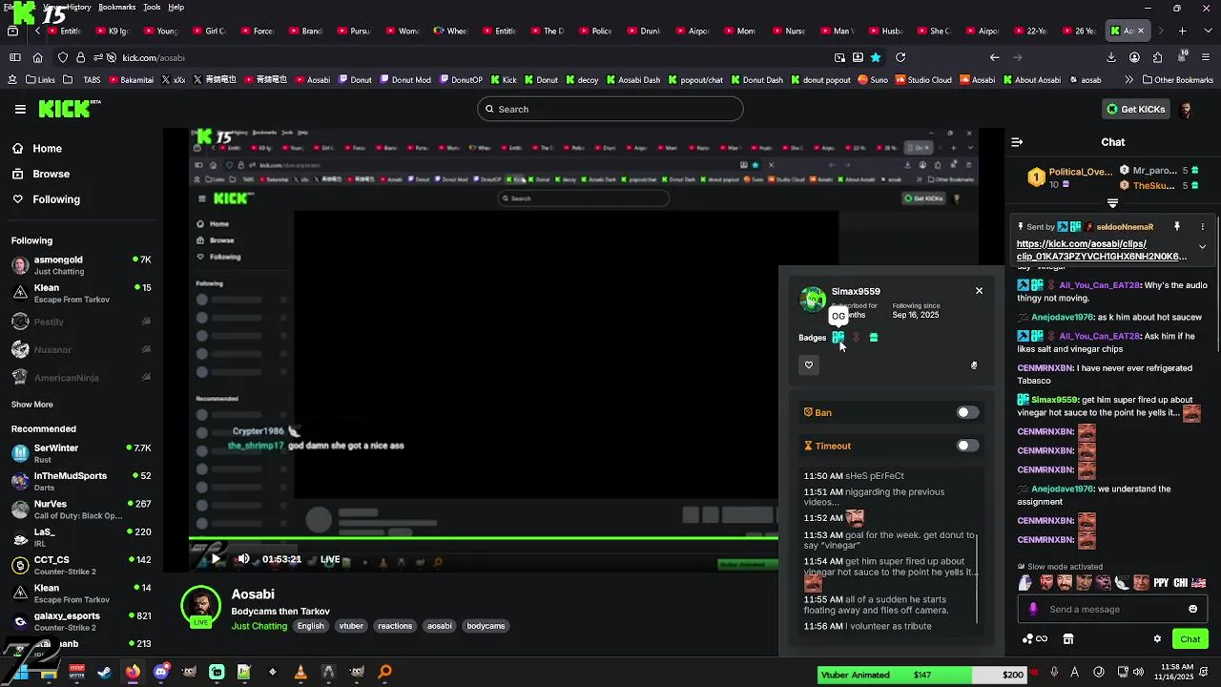Open SerWinter Rust recommended channel
The image size is (1221, 687).
point(81,453)
